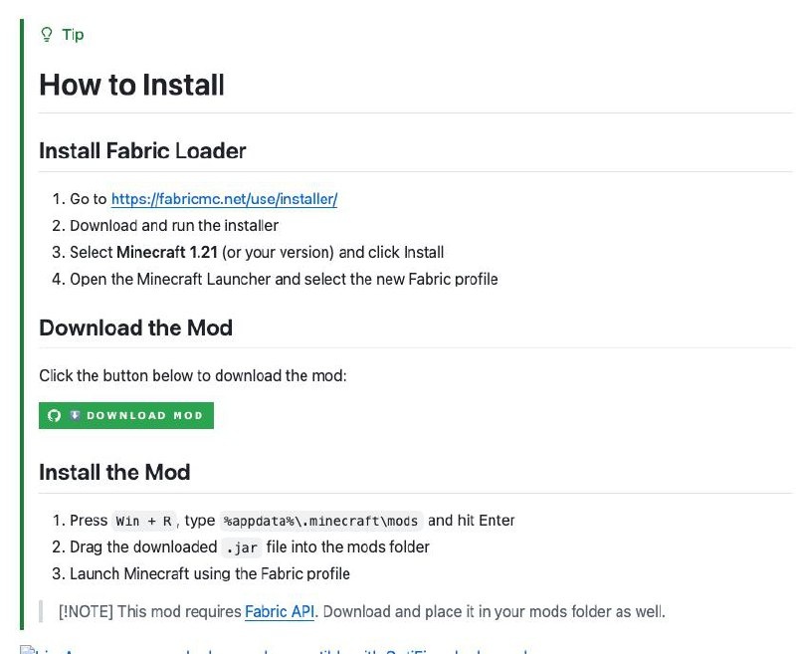Image resolution: width=796 pixels, height=654 pixels.
Task: Open the partially visible link below the tip box
Action: click(275, 650)
